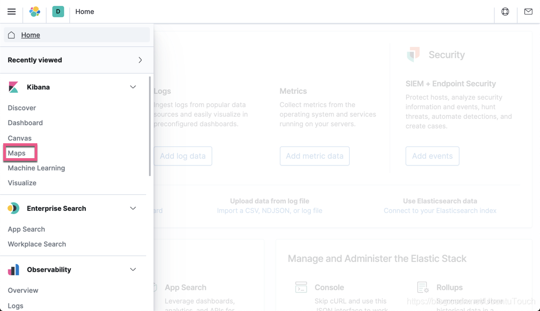Click Manage and Administer the Elastic Stack heading
The width and height of the screenshot is (540, 311).
pyautogui.click(x=377, y=258)
